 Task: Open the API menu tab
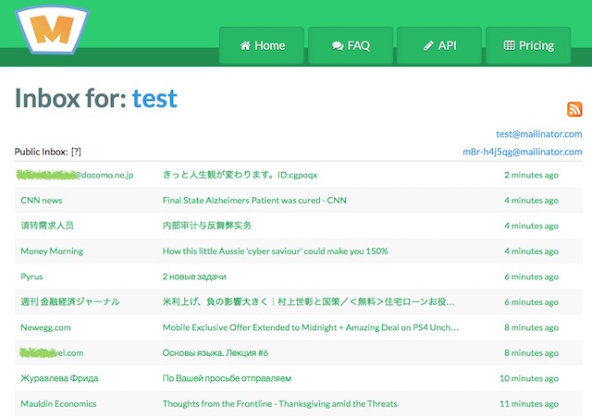coord(439,45)
